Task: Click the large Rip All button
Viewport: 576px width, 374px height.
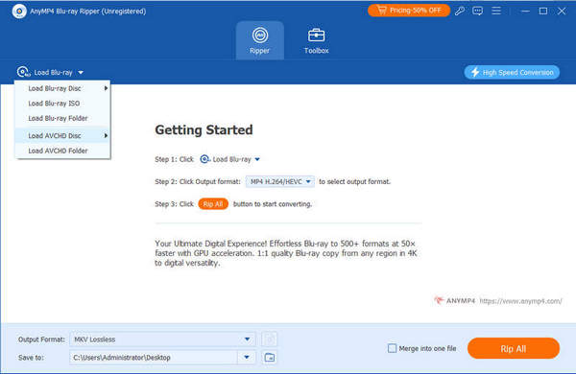Action: coord(514,349)
